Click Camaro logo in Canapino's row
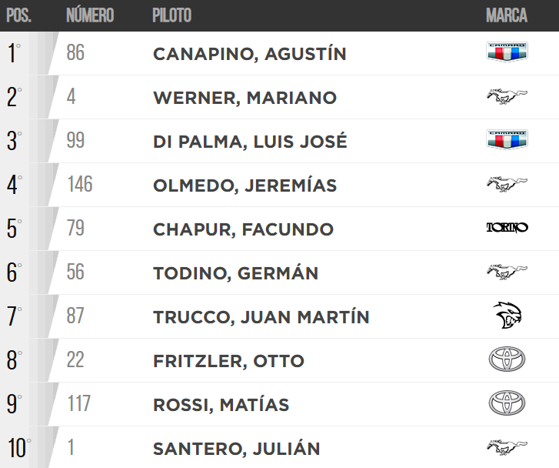The image size is (559, 468). tap(507, 53)
